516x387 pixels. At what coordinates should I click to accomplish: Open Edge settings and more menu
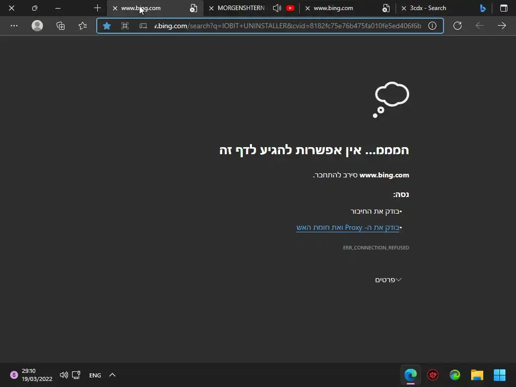[14, 26]
